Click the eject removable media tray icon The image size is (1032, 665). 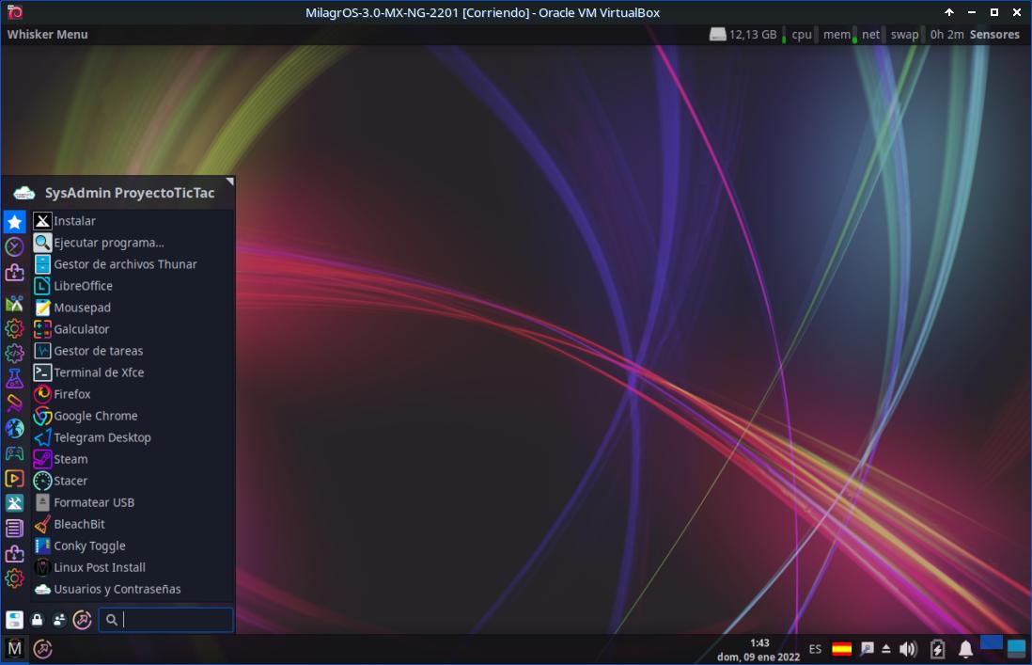coord(886,649)
